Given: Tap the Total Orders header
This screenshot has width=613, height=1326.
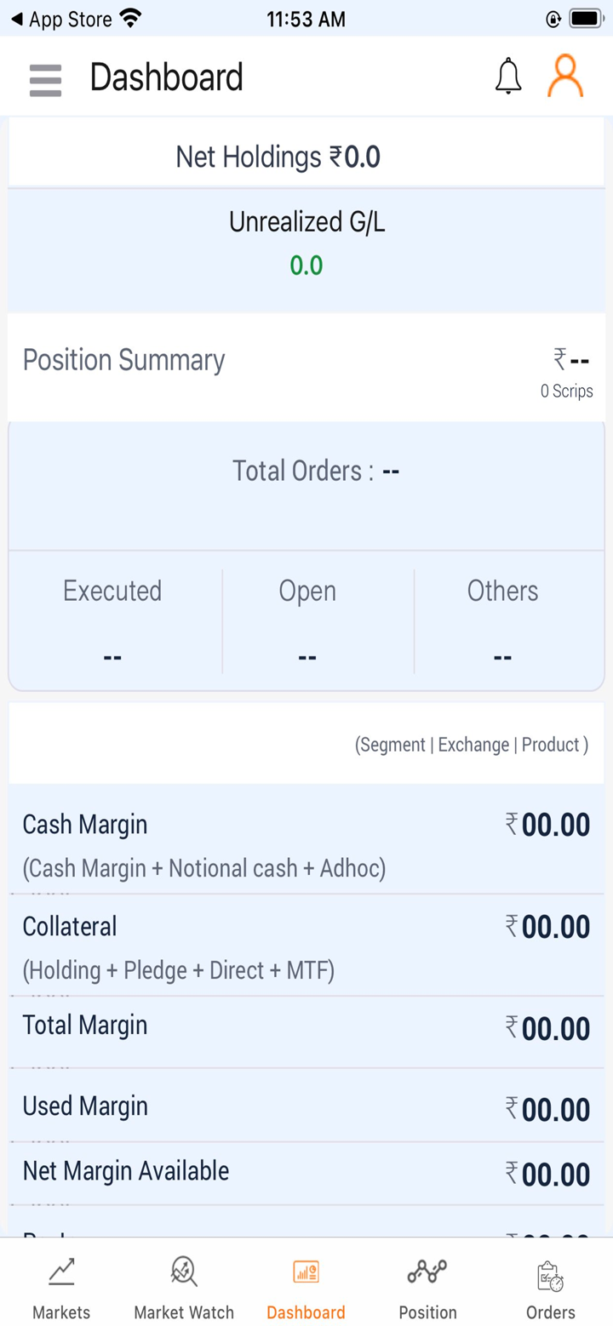Looking at the screenshot, I should pos(316,471).
